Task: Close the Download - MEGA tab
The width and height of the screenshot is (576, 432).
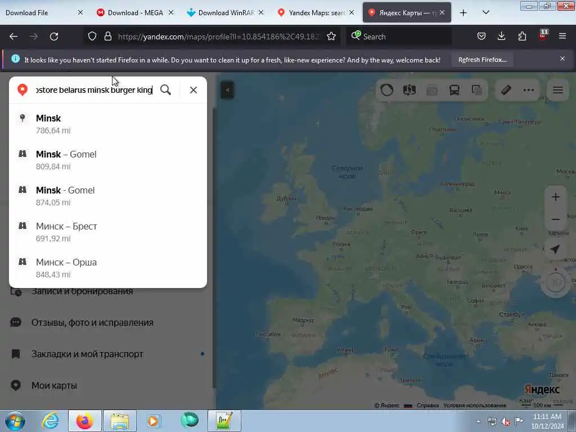Action: pyautogui.click(x=171, y=12)
